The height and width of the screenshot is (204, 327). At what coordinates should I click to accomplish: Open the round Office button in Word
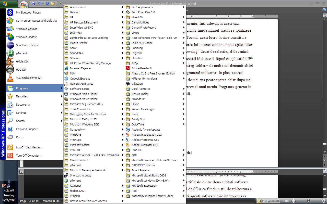tap(24, 5)
